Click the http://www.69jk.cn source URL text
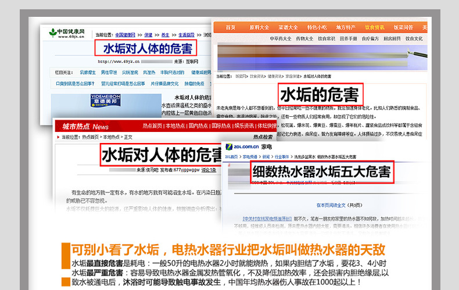 click(119, 62)
